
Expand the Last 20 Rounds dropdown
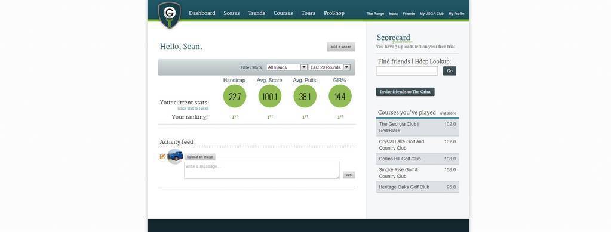click(x=330, y=67)
